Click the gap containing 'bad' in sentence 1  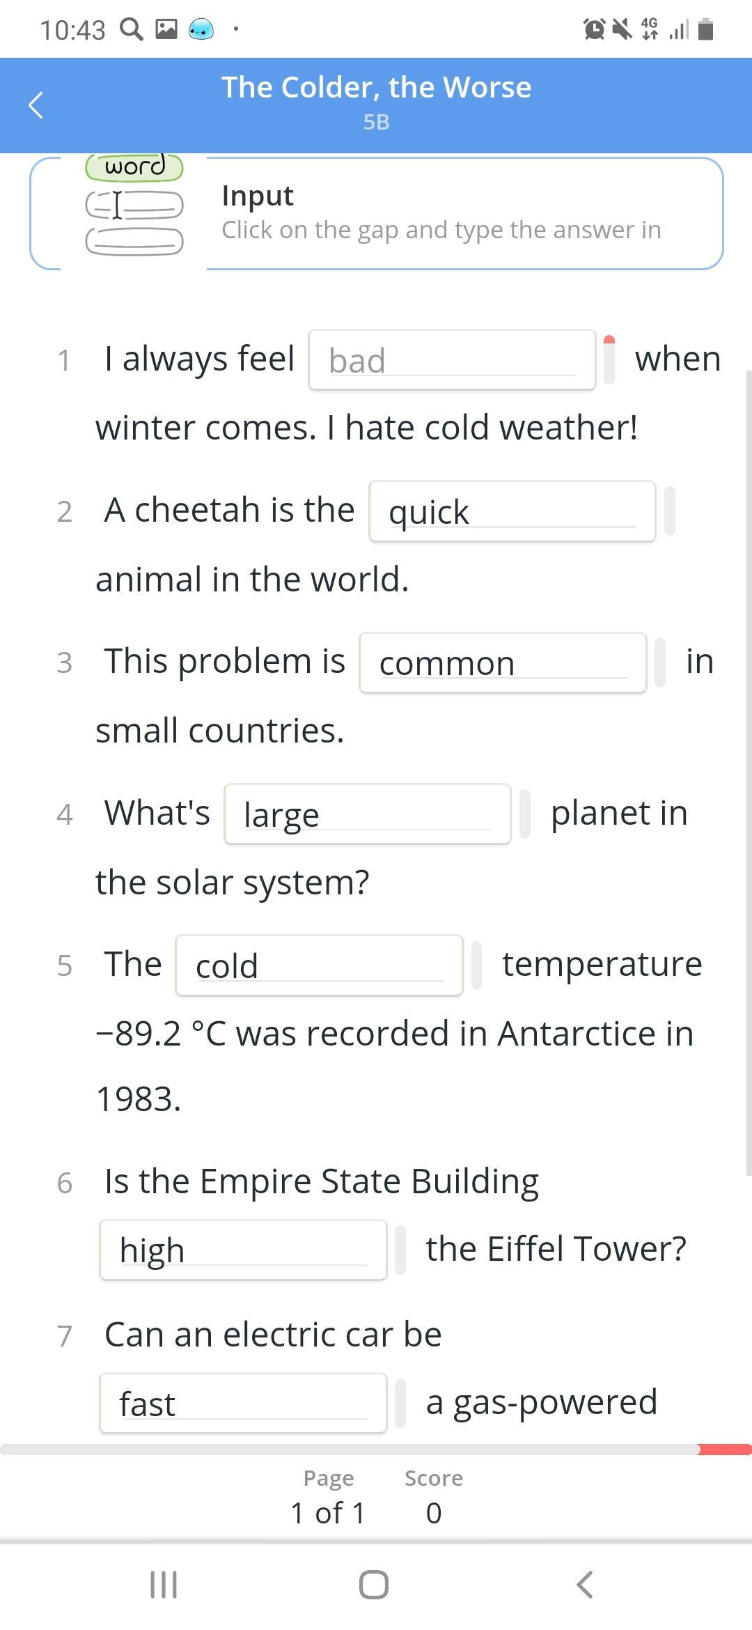point(452,360)
